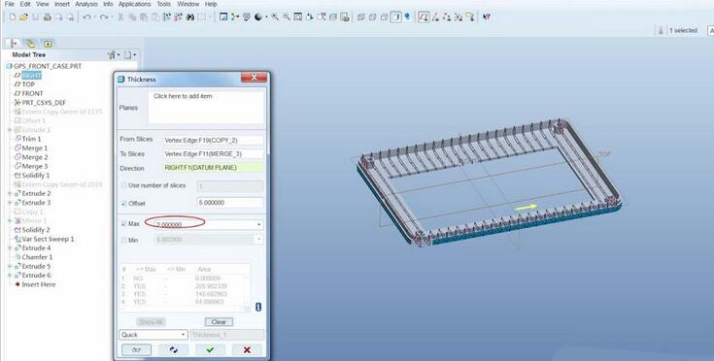Viewport: 714px width, 361px height.
Task: Click the Clear button
Action: pyautogui.click(x=219, y=322)
